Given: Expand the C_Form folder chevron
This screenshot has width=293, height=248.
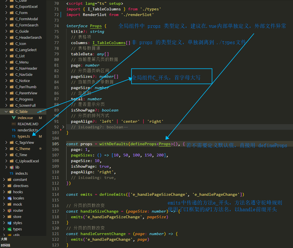Looking at the screenshot, I should point(6,13).
